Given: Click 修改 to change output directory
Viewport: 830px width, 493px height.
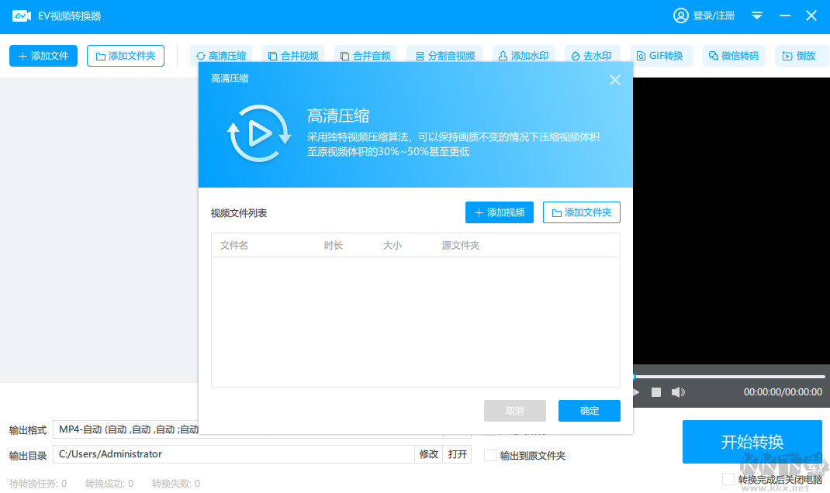Looking at the screenshot, I should point(428,455).
